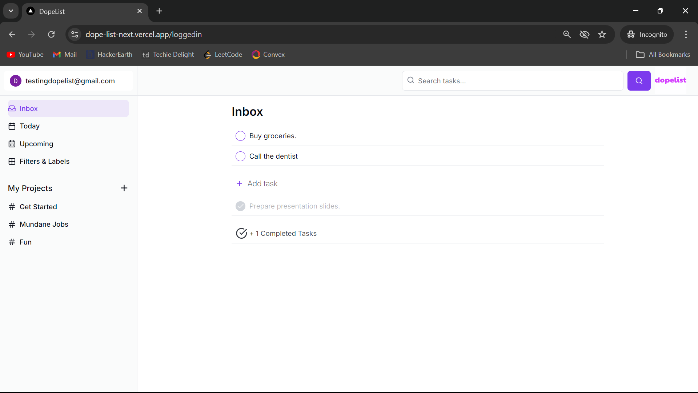
Task: Click the plus icon beside My Projects
Action: pyautogui.click(x=124, y=188)
